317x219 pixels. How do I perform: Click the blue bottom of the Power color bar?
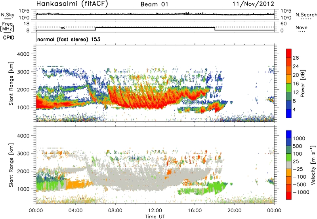[x=289, y=114]
